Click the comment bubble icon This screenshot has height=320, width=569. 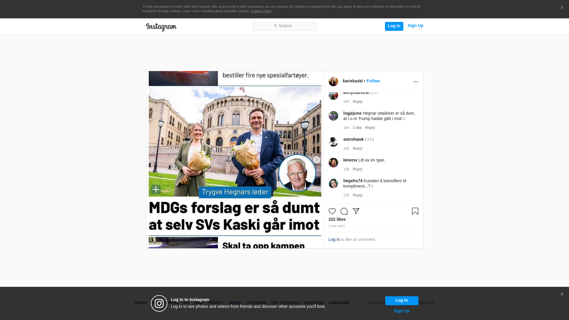coord(344,211)
